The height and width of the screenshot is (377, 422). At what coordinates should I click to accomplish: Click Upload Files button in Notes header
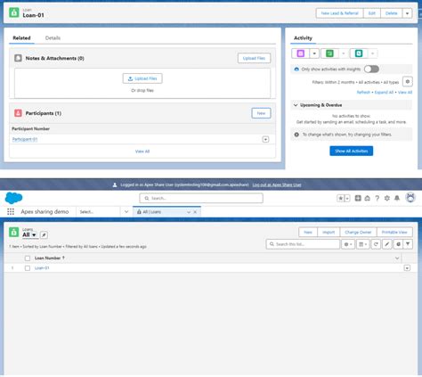254,58
